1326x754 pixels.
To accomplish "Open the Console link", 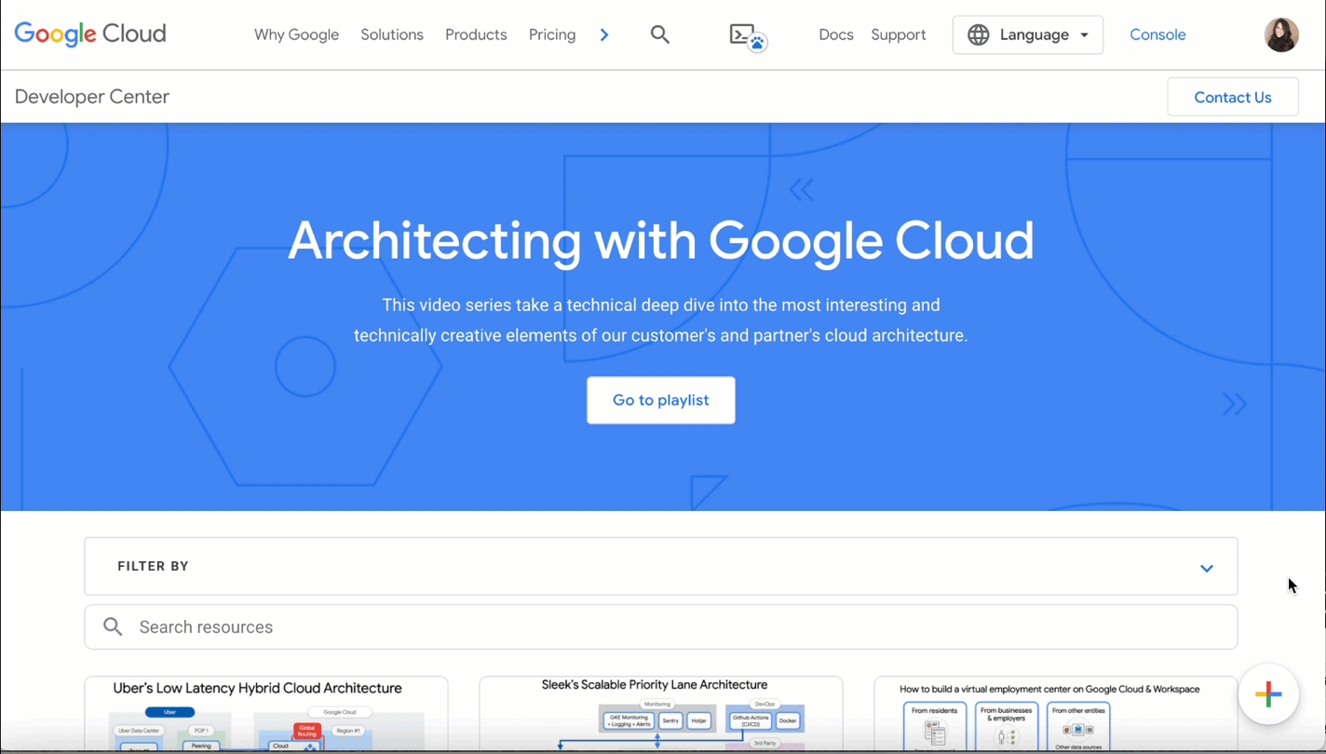I will point(1157,35).
